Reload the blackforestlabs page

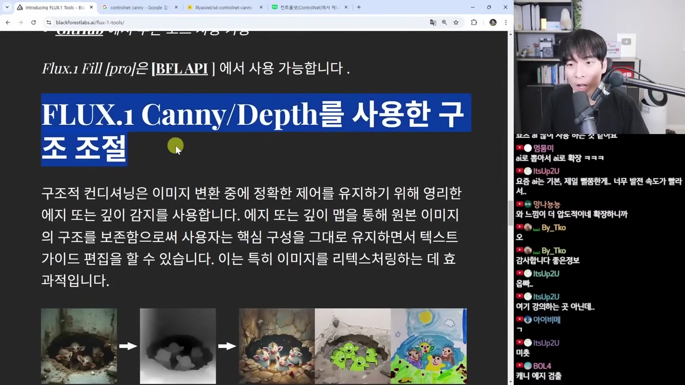pos(34,22)
